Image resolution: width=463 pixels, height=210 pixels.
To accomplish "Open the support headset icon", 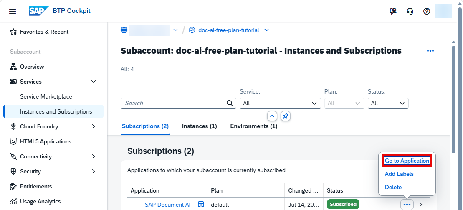I will pyautogui.click(x=410, y=11).
